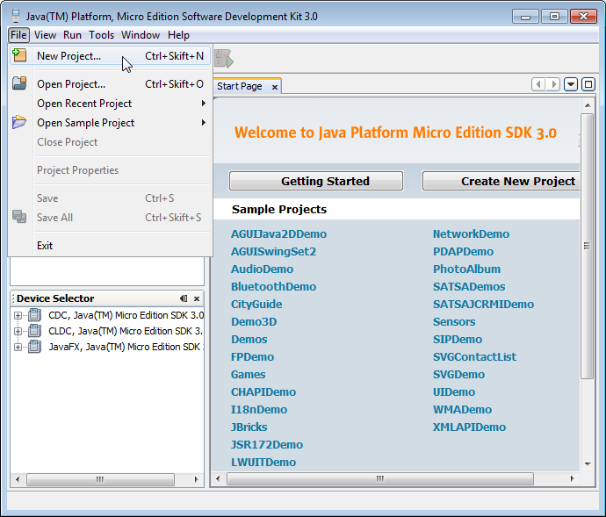Open the AudioDemo sample project

point(262,269)
